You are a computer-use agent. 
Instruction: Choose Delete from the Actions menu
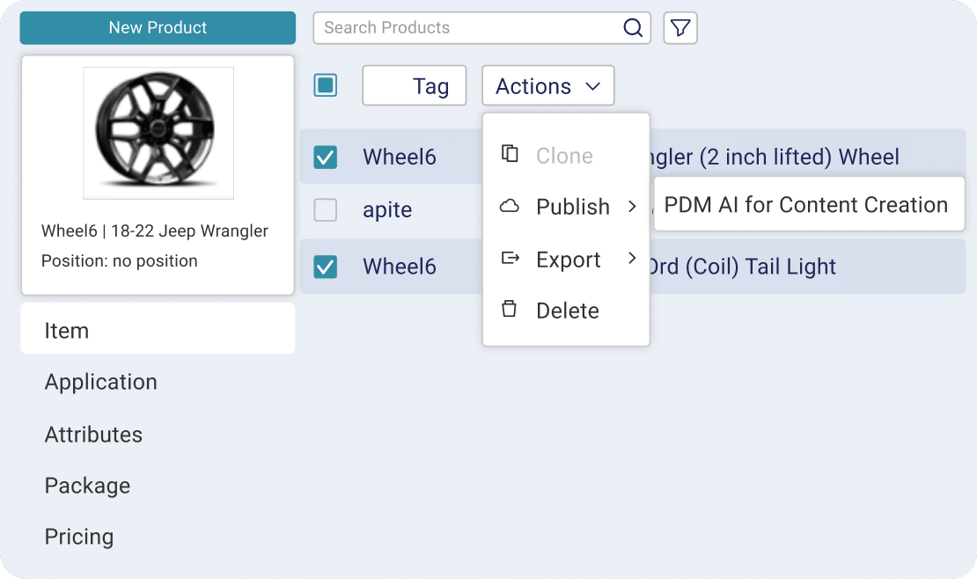[x=567, y=311]
